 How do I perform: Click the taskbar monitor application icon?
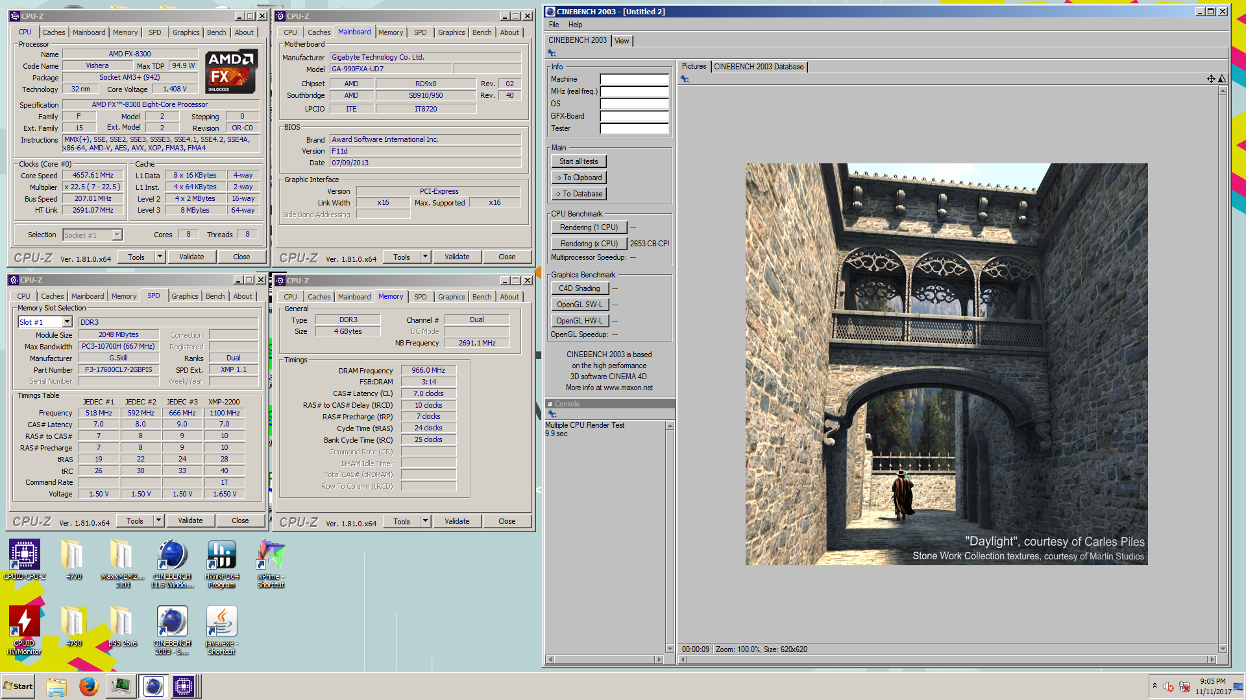pyautogui.click(x=121, y=686)
